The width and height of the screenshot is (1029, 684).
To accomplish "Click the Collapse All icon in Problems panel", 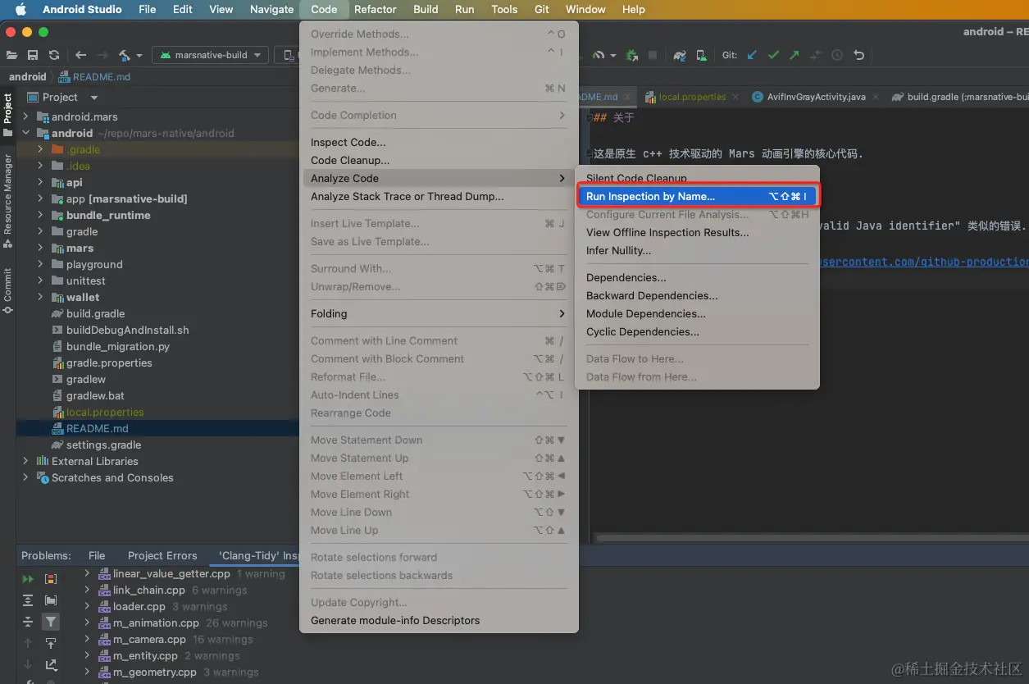I will coord(28,622).
